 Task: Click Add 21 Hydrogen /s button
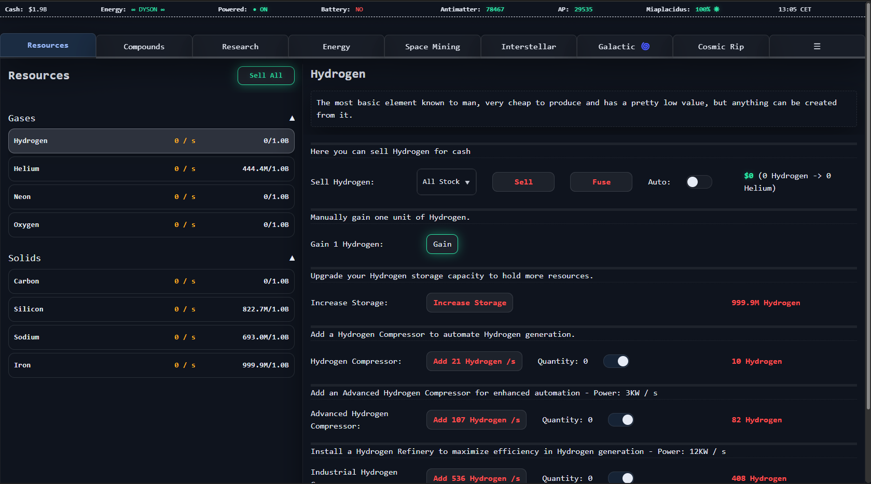[474, 361]
